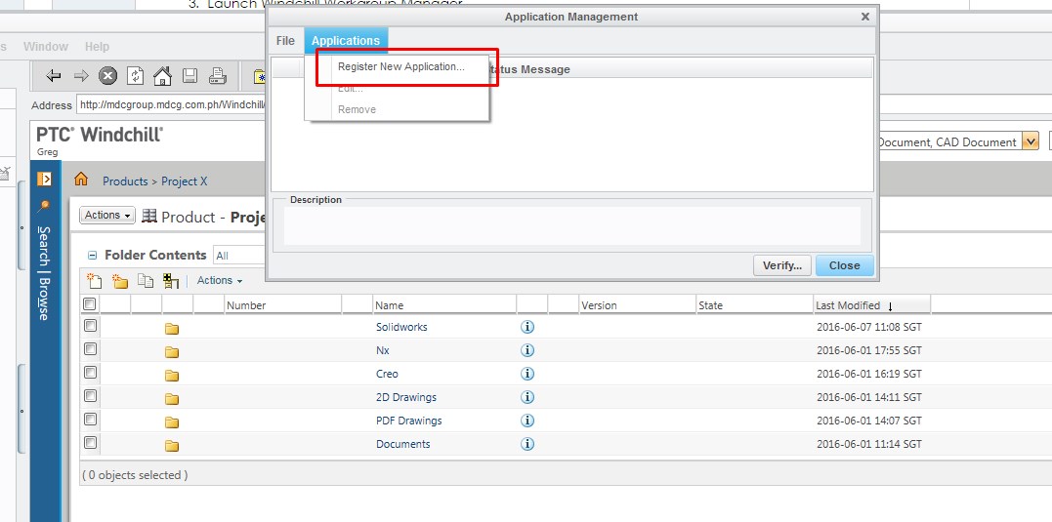
Task: Open the Applications menu in Application Management
Action: [x=346, y=41]
